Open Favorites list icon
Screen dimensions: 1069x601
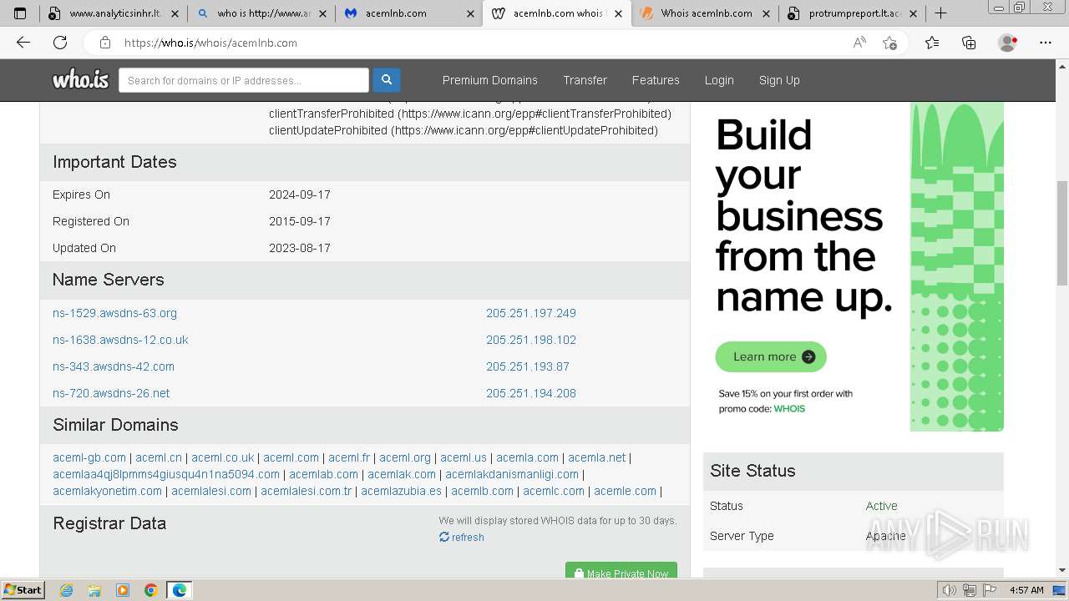pos(932,43)
